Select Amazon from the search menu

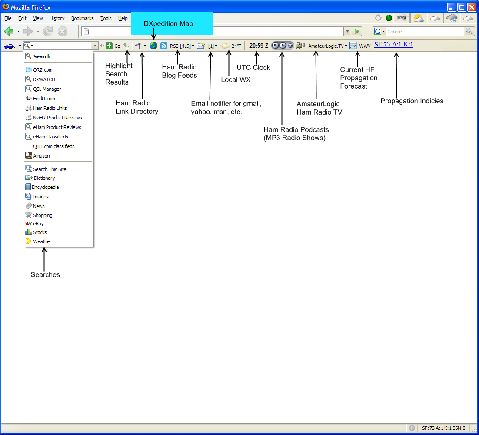(x=58, y=156)
